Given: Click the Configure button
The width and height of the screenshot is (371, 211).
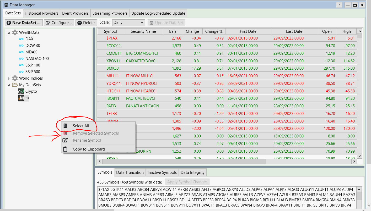Looking at the screenshot, I should 59,23.
